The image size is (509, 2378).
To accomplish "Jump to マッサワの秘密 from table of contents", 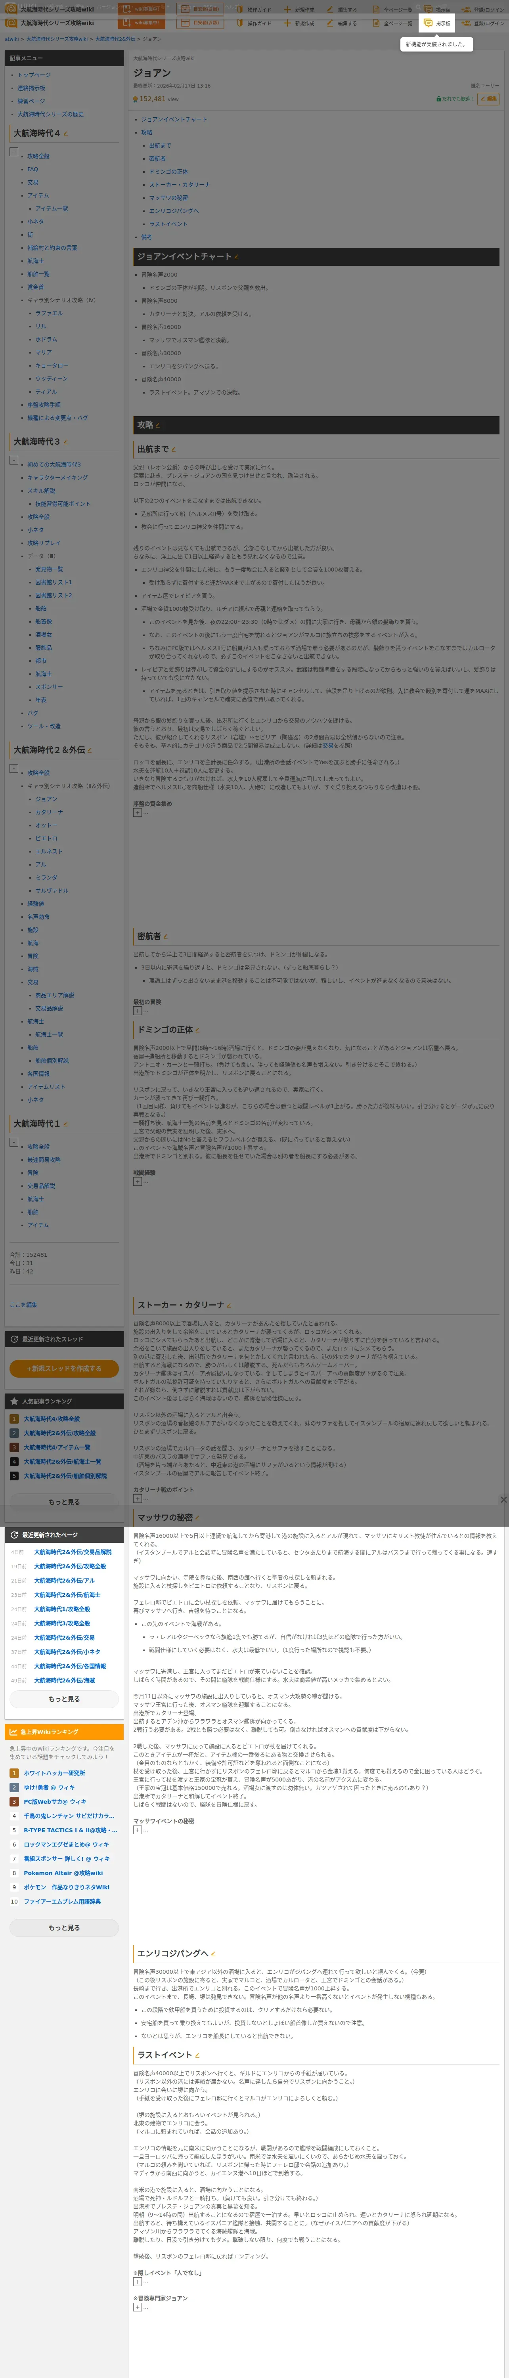I will point(168,197).
